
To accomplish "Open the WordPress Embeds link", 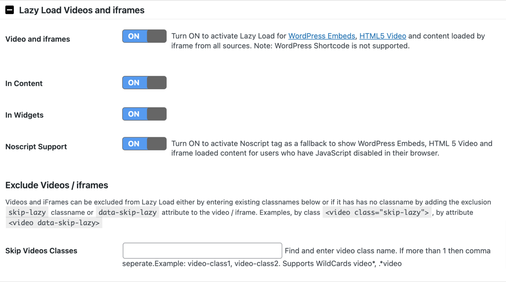I will coord(322,36).
